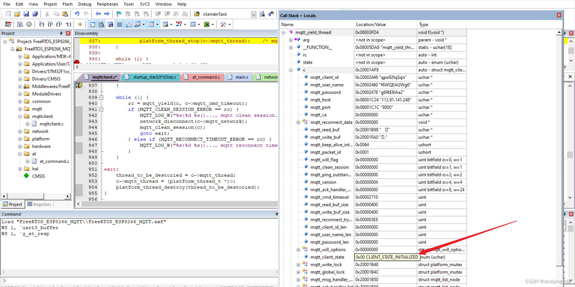Navigate backwards with the blue left arrow
The height and width of the screenshot is (287, 575).
coord(98,14)
